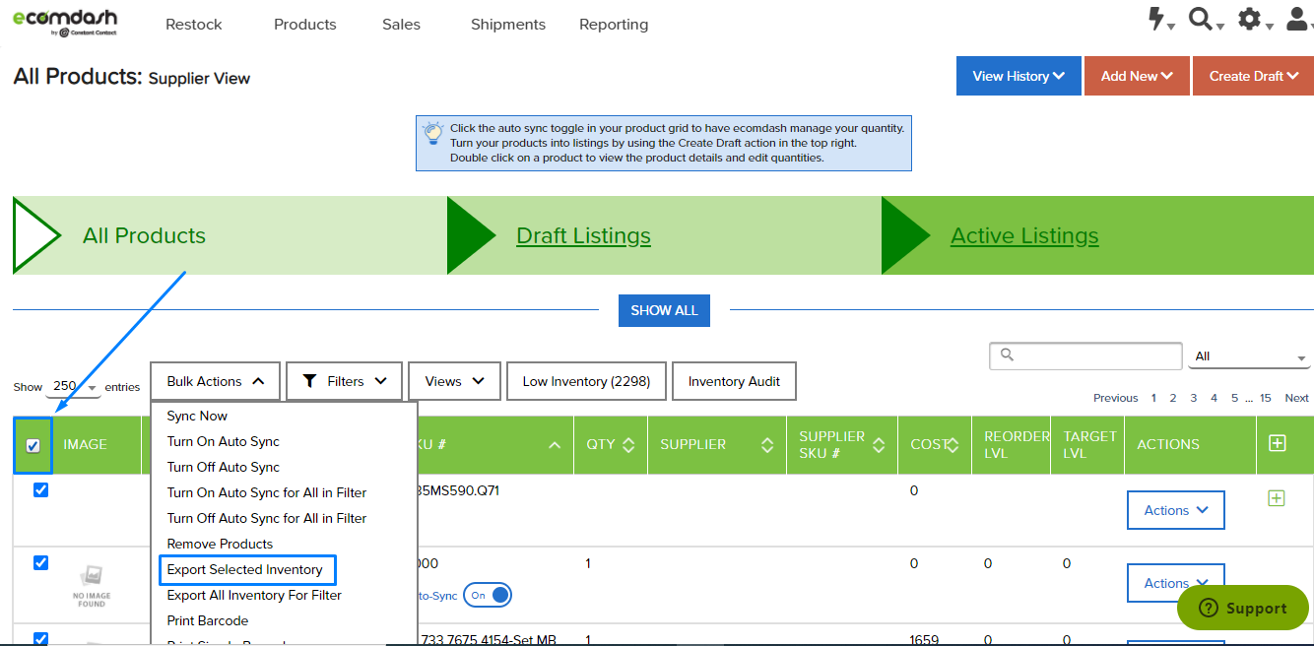Toggle the select-all checkbox in table header
Image resolution: width=1314 pixels, height=646 pixels.
click(x=33, y=445)
